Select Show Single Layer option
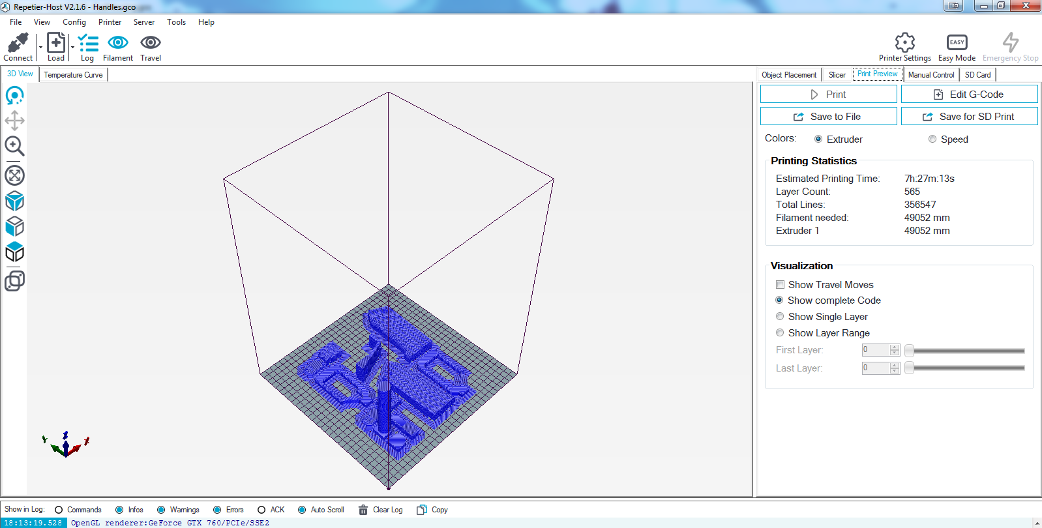 (x=780, y=317)
